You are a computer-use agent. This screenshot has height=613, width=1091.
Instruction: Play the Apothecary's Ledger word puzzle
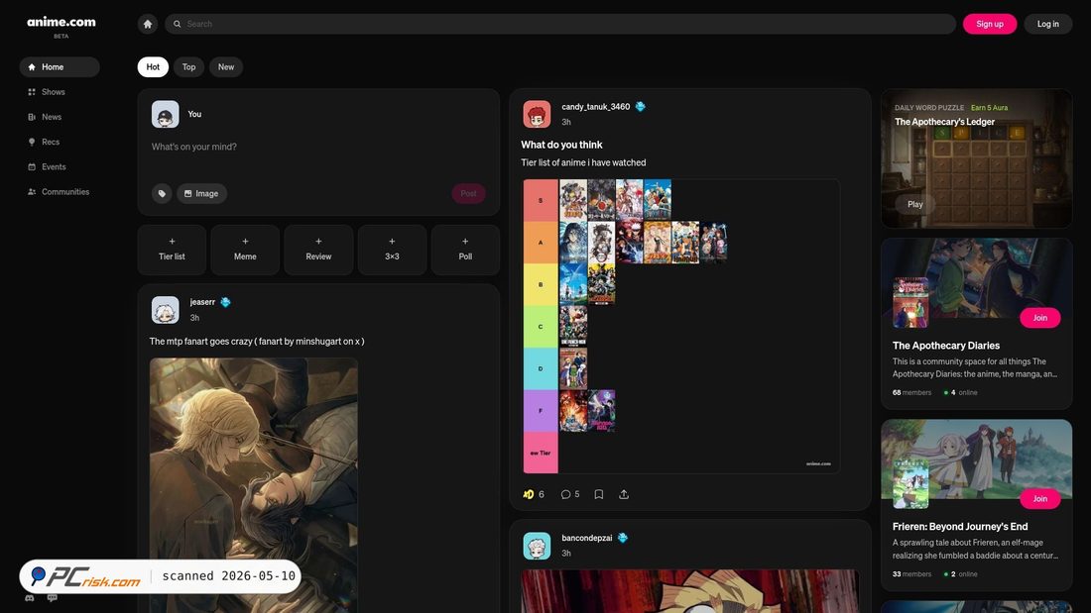[x=915, y=204]
